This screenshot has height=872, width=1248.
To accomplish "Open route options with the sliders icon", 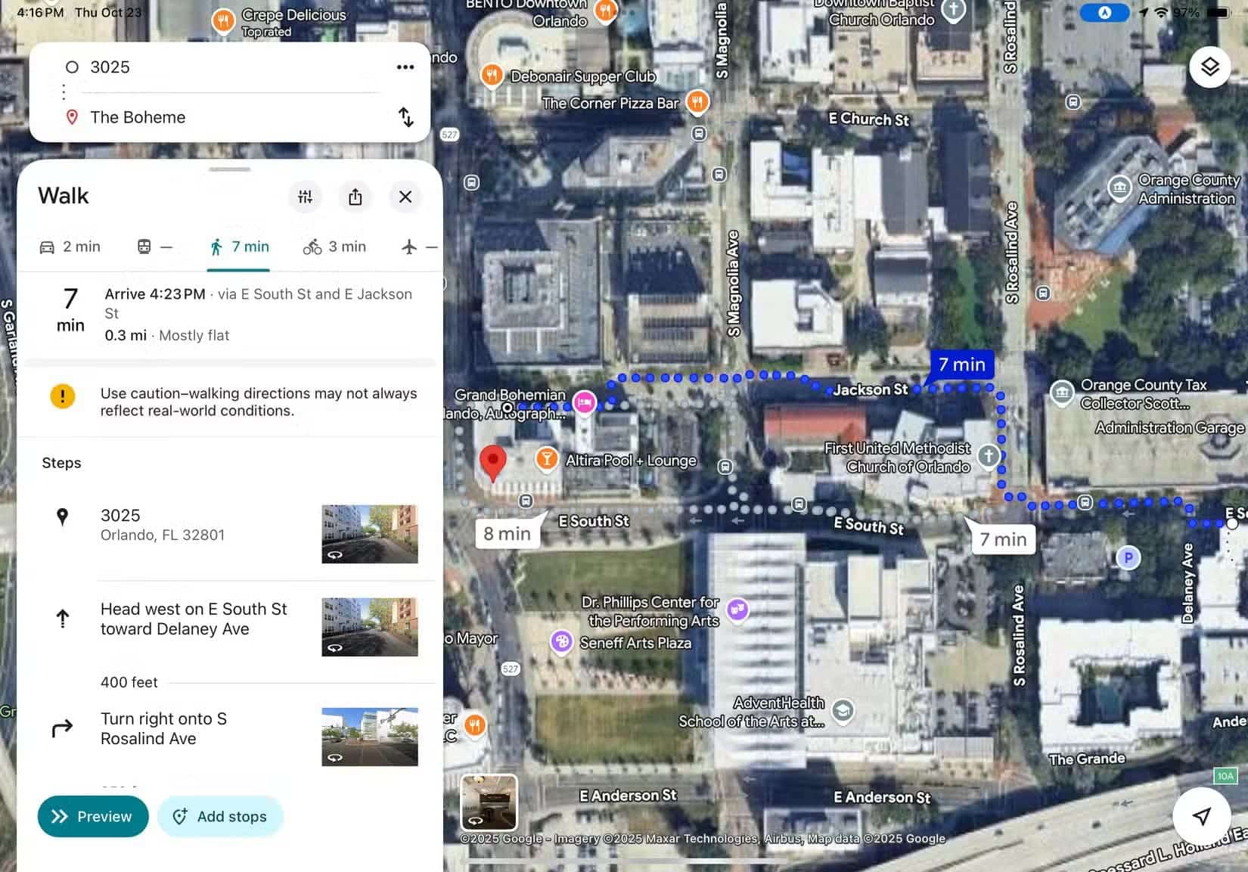I will coord(305,197).
